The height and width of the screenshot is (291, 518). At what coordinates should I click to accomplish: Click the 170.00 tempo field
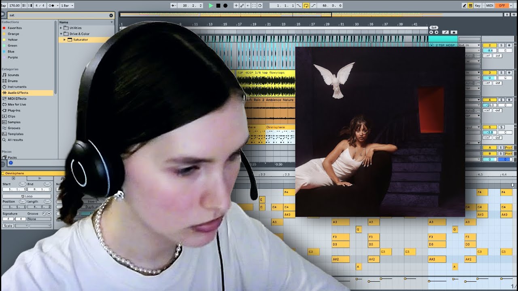tap(14, 6)
